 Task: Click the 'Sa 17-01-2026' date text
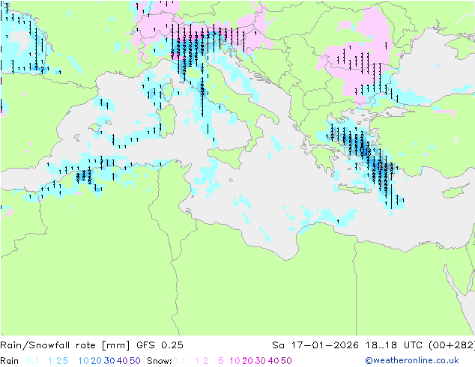tap(315, 345)
